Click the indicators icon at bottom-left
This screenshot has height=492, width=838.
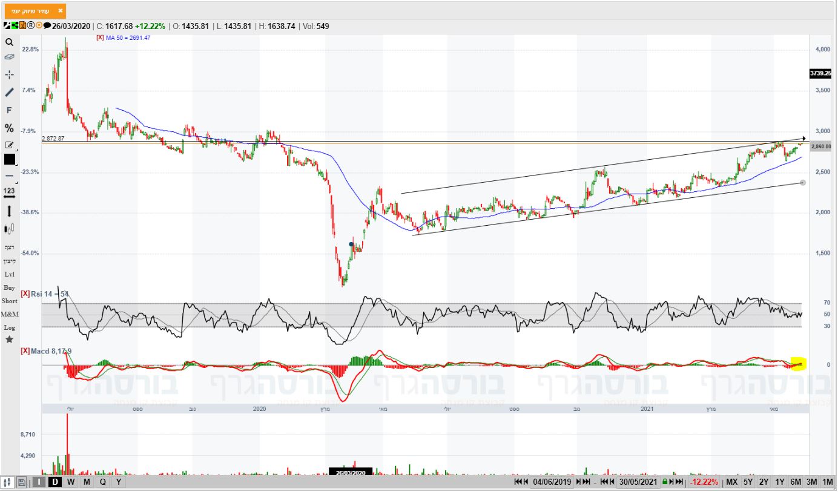pos(8,482)
